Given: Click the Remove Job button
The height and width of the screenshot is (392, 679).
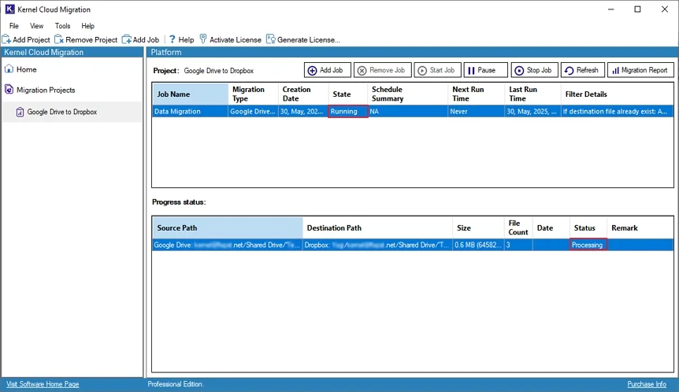Looking at the screenshot, I should (382, 70).
